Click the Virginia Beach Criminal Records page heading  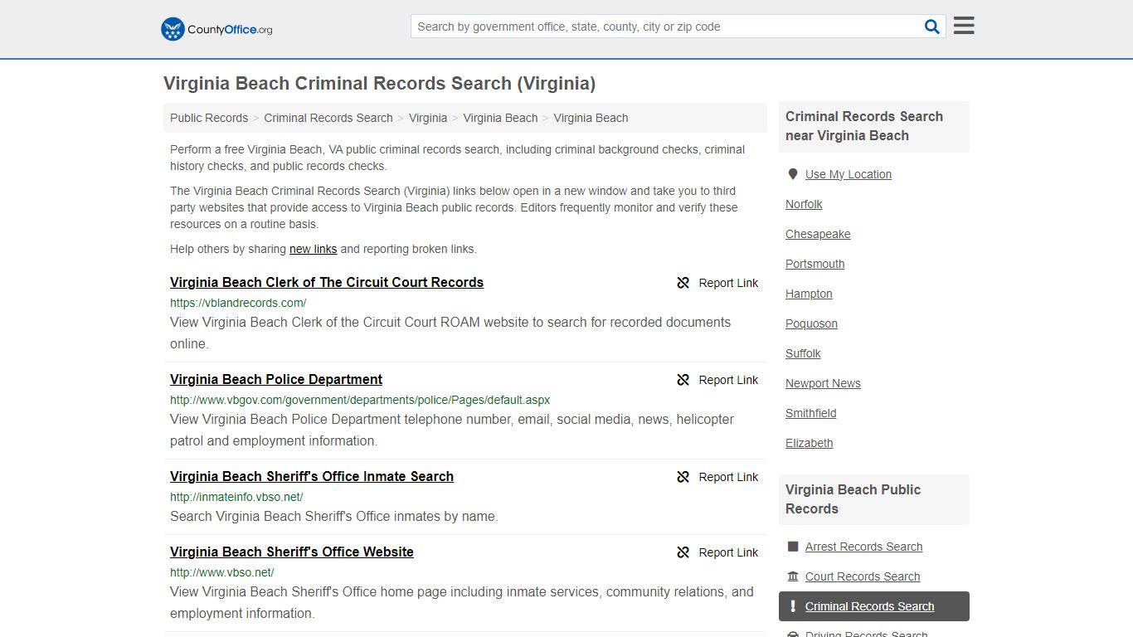click(379, 83)
